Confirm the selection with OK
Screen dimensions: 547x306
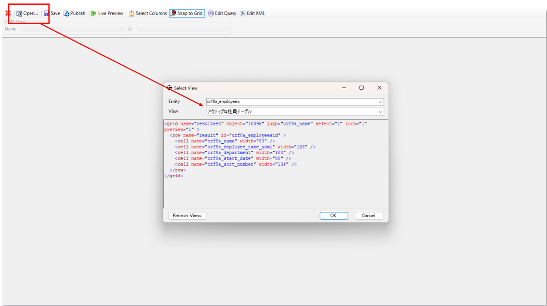333,215
